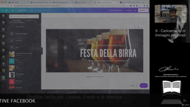Open the Sfondo sidebar icon
This screenshot has width=190, height=107.
tap(3, 57)
